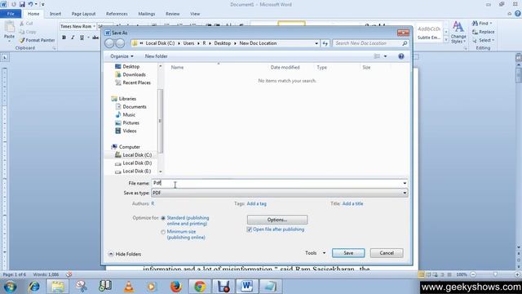Screen dimensions: 522x294
Task: Switch to the Page Layout ribbon tab
Action: pyautogui.click(x=83, y=14)
